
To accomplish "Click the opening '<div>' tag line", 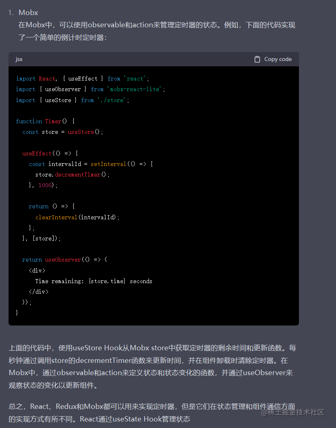I will click(37, 271).
